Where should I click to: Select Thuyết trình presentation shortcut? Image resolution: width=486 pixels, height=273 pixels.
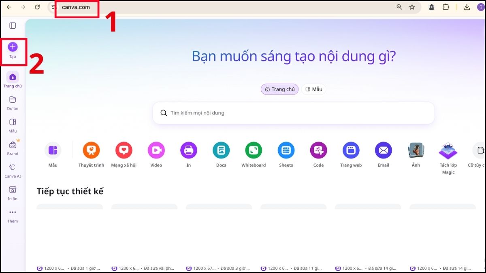91,154
